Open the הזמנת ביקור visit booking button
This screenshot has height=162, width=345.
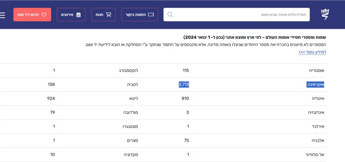(140, 15)
